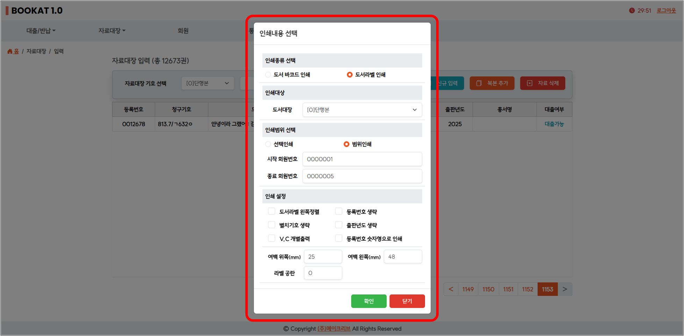The width and height of the screenshot is (684, 336).
Task: Click the home icon in breadcrumb
Action: 10,51
